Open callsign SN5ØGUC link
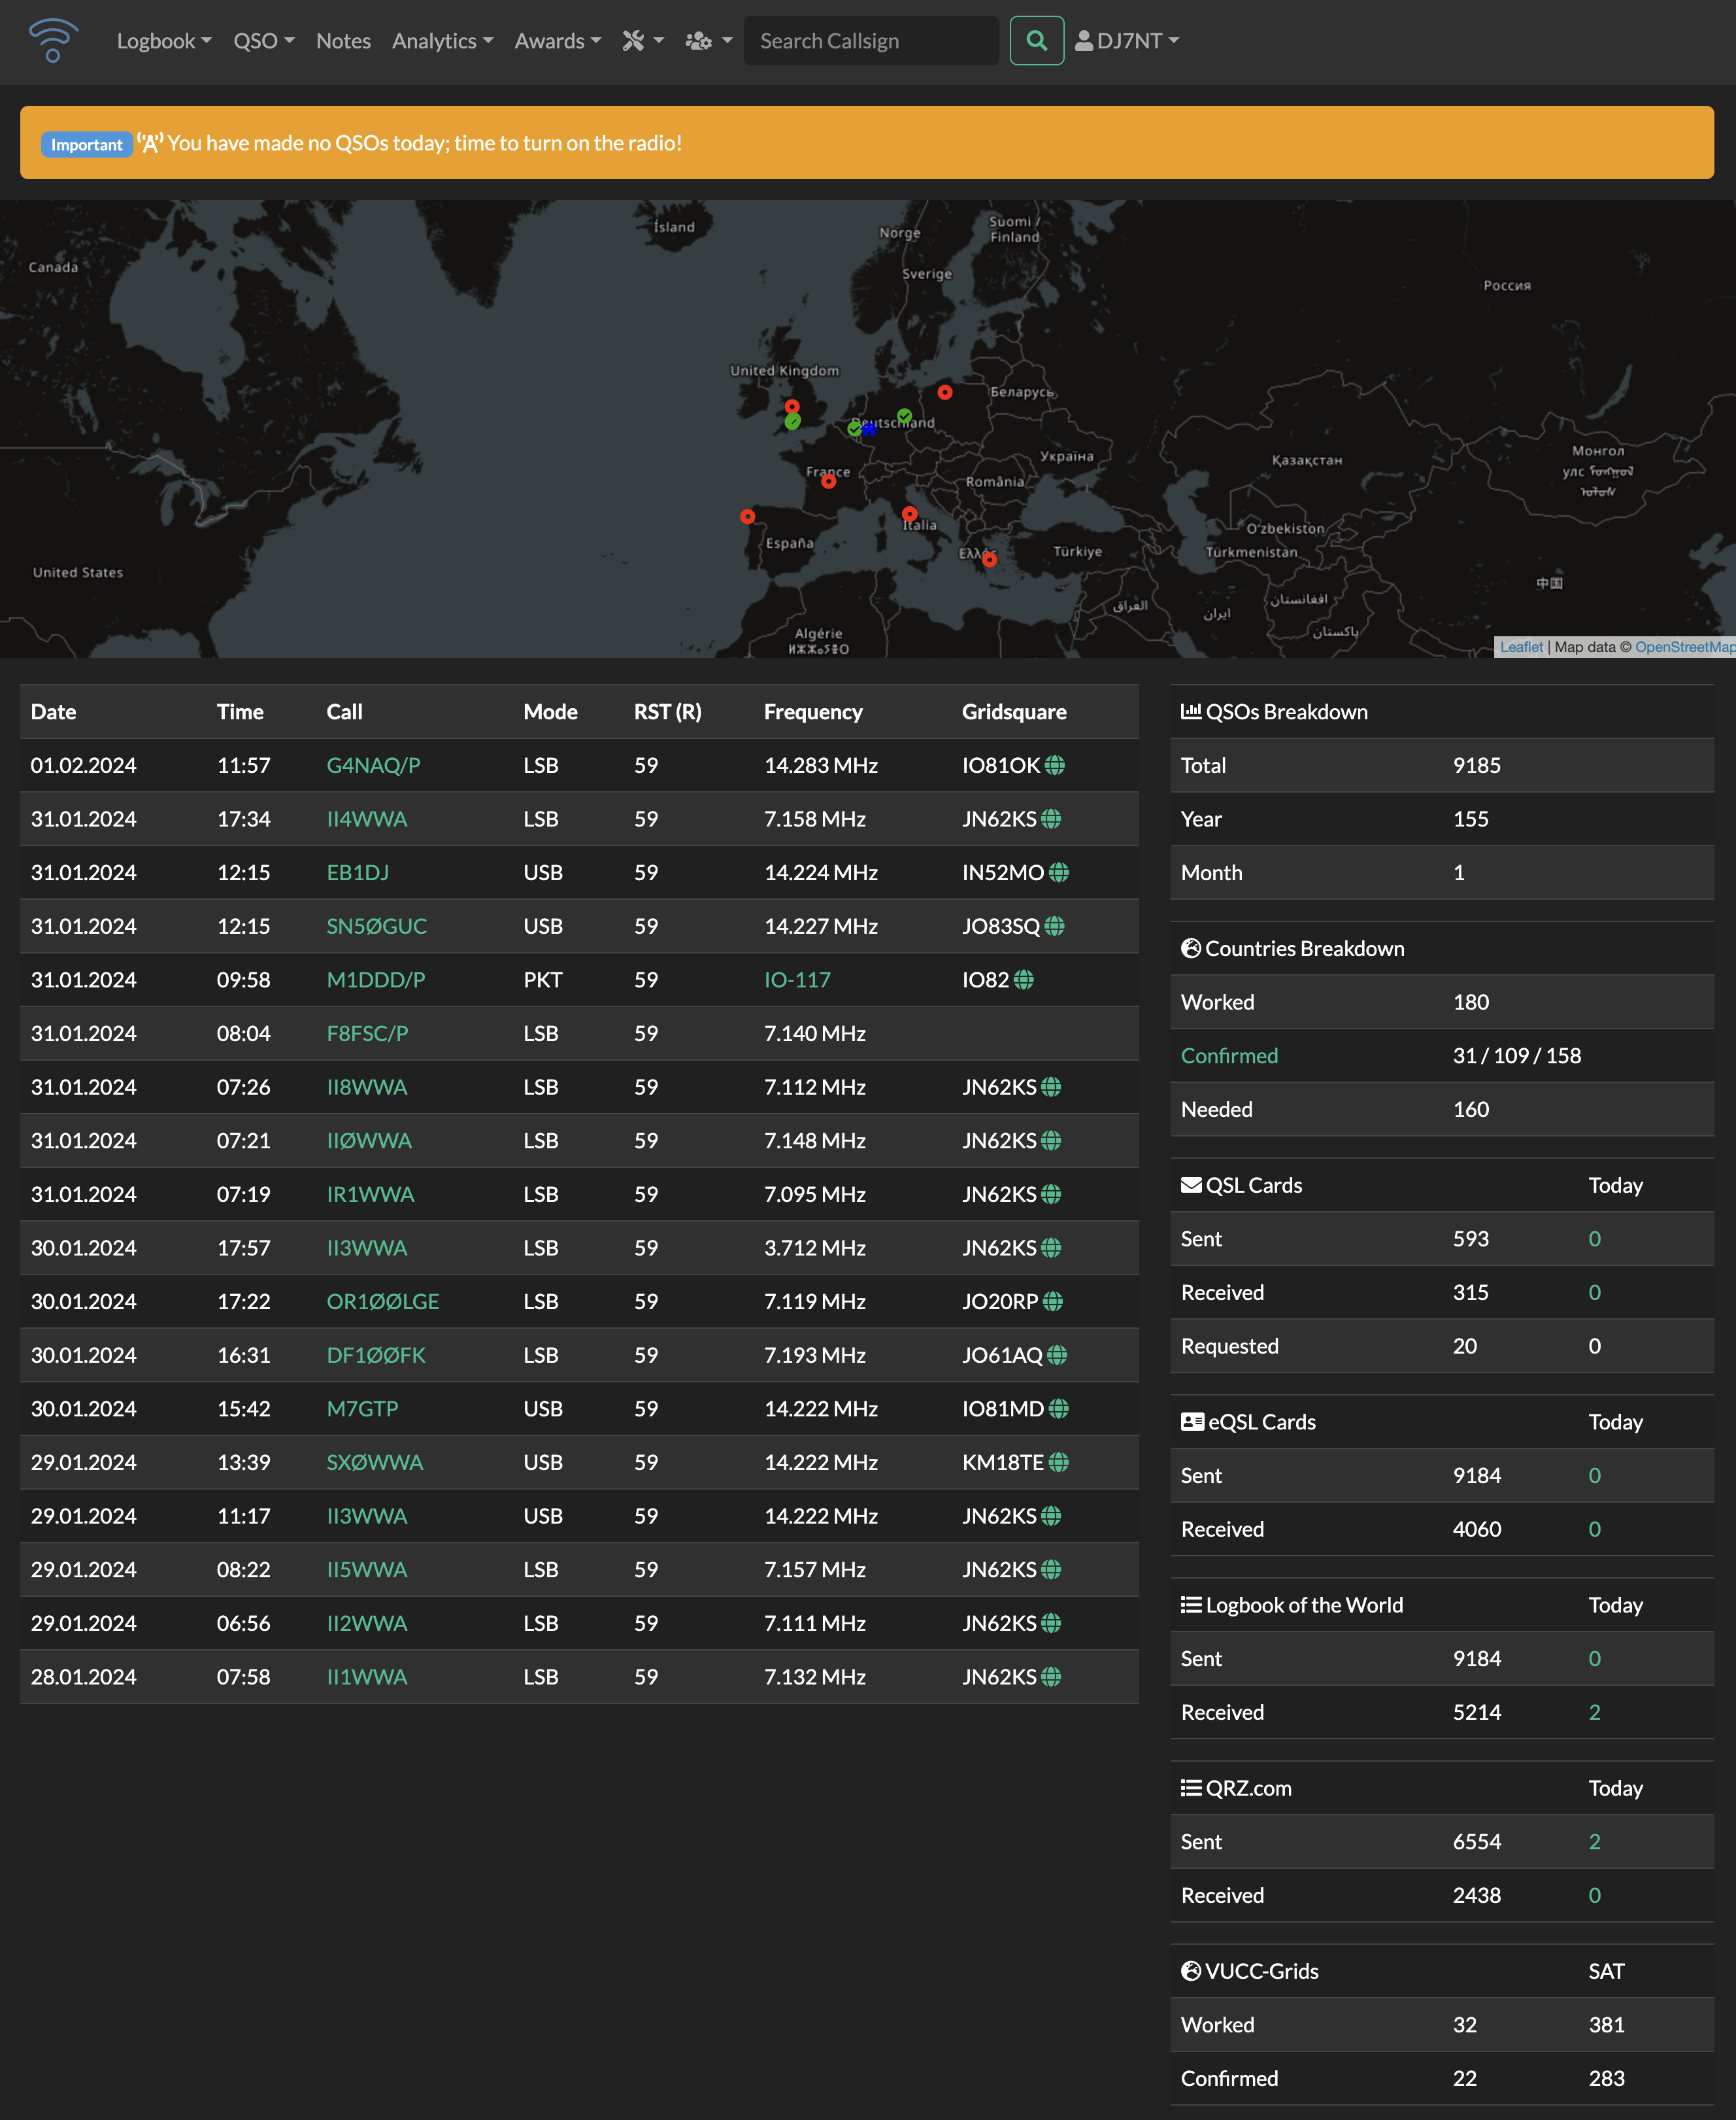The image size is (1736, 2120). coord(377,927)
